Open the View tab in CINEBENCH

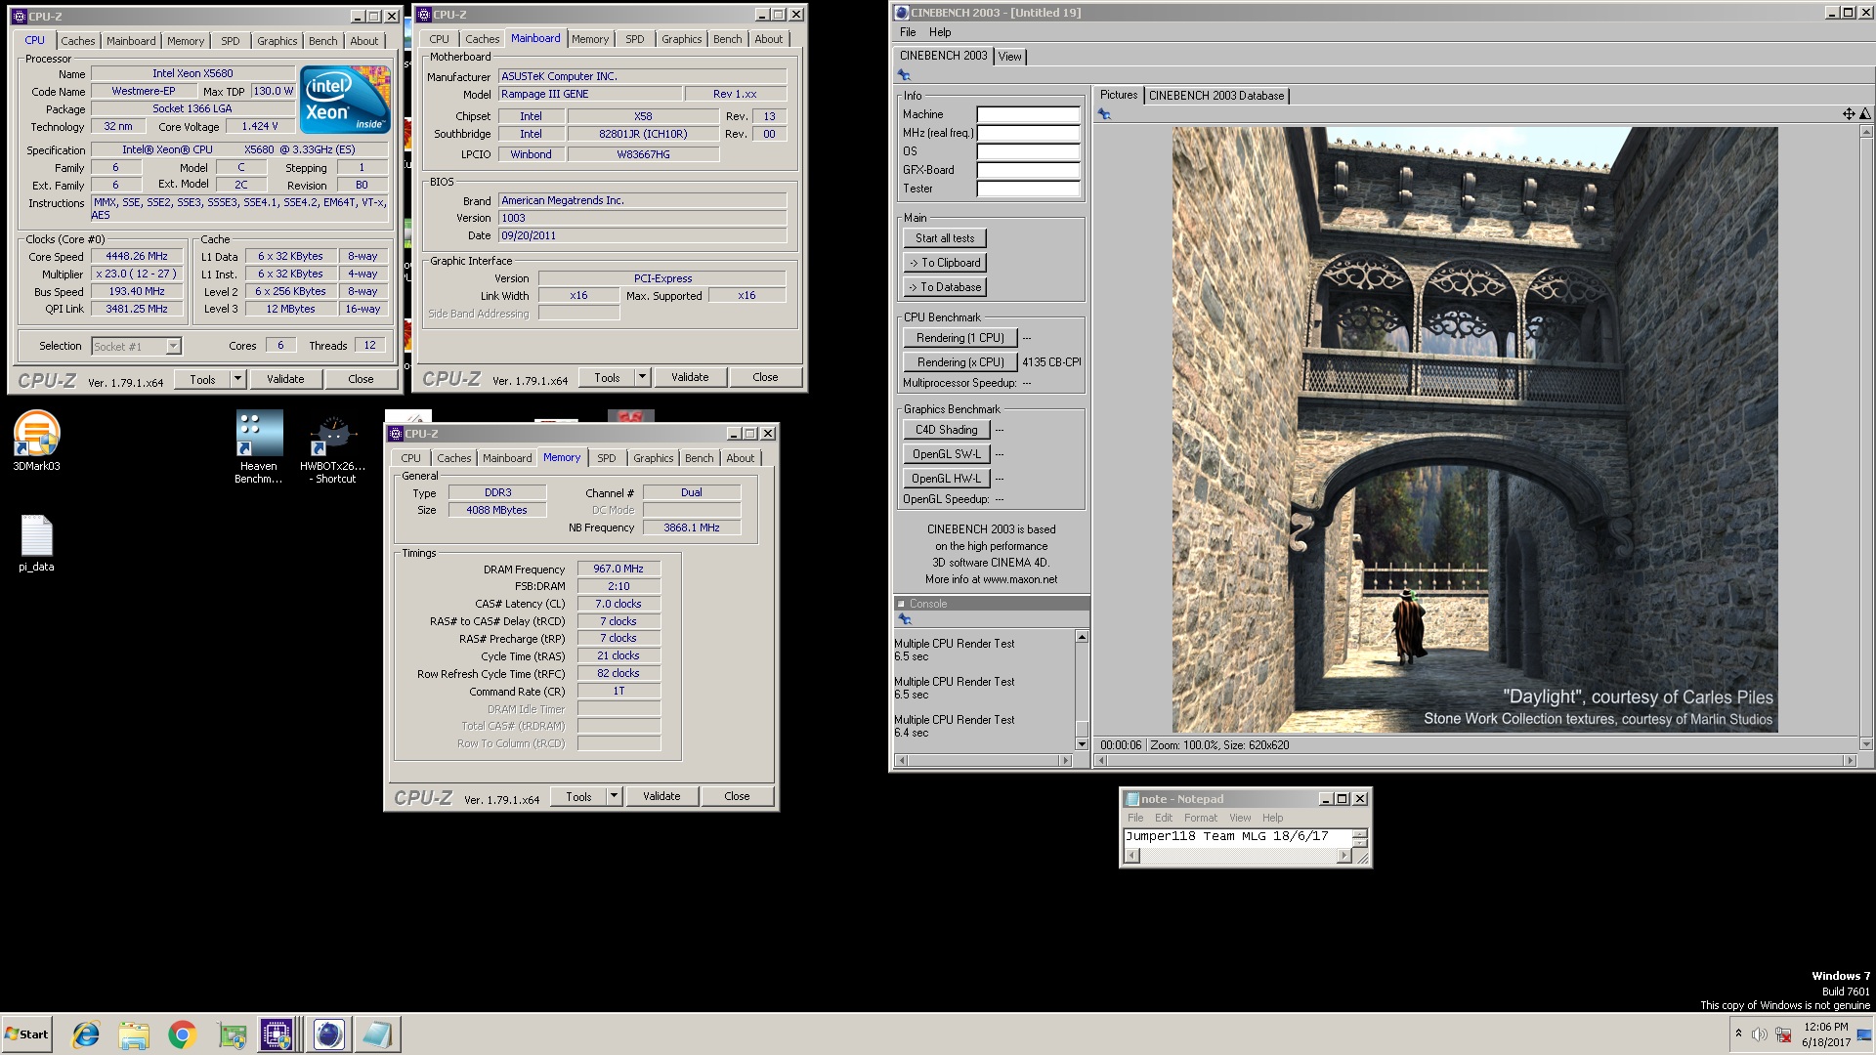[x=1009, y=57]
